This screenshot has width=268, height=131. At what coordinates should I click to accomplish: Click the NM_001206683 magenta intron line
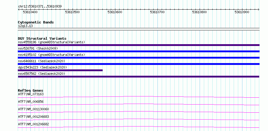[x=139, y=119]
